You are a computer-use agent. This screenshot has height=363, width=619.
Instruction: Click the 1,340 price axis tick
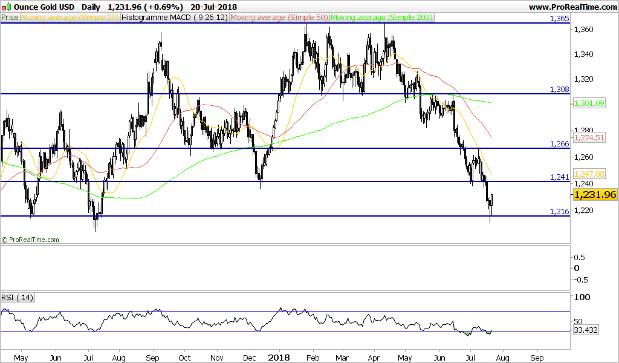point(585,54)
